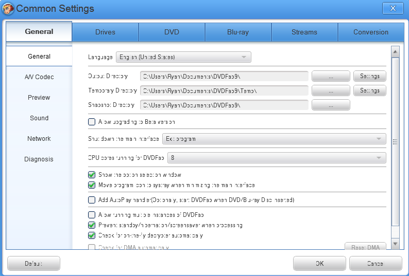Click the scrollbar up arrow
409x276 pixels.
click(x=396, y=51)
